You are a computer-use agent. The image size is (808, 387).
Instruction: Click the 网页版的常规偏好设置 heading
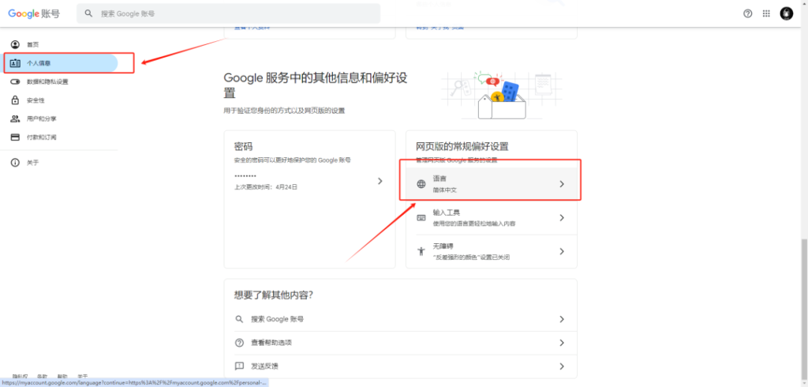[462, 147]
